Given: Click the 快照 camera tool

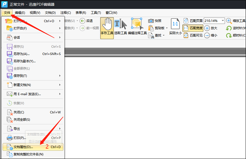Looking at the screenshot, I should coord(155,21).
